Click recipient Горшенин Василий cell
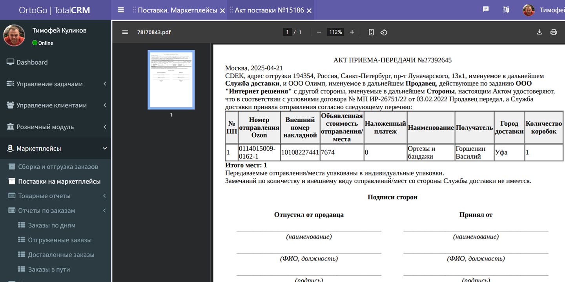Screen dimensions: 565x282 pyautogui.click(x=474, y=152)
